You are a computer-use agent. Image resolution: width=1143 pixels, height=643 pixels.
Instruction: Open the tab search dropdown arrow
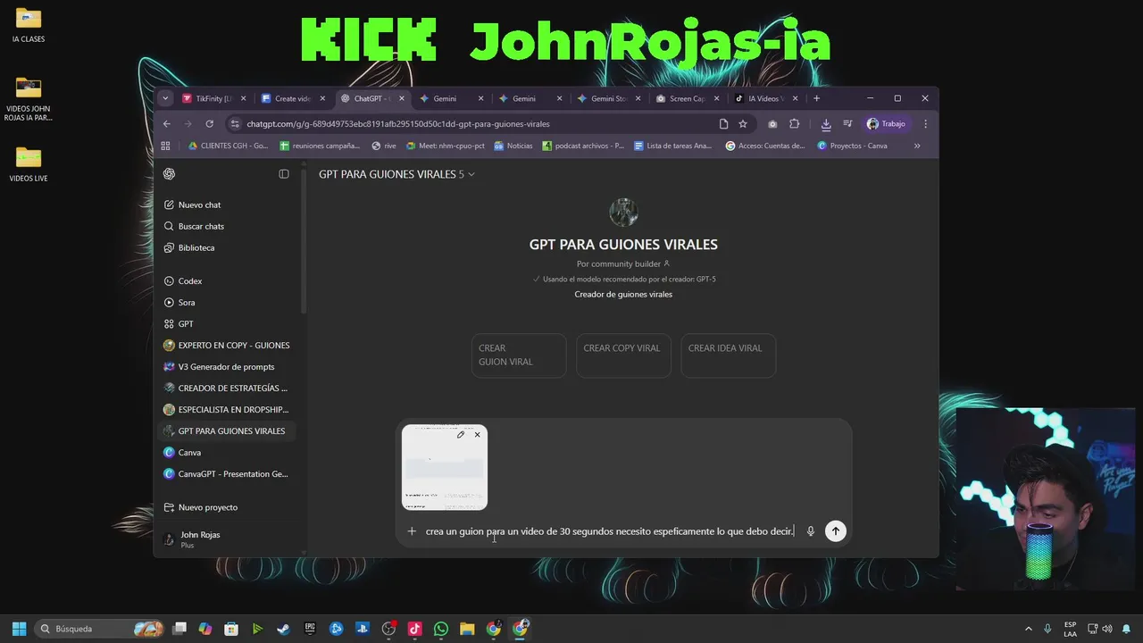(165, 98)
